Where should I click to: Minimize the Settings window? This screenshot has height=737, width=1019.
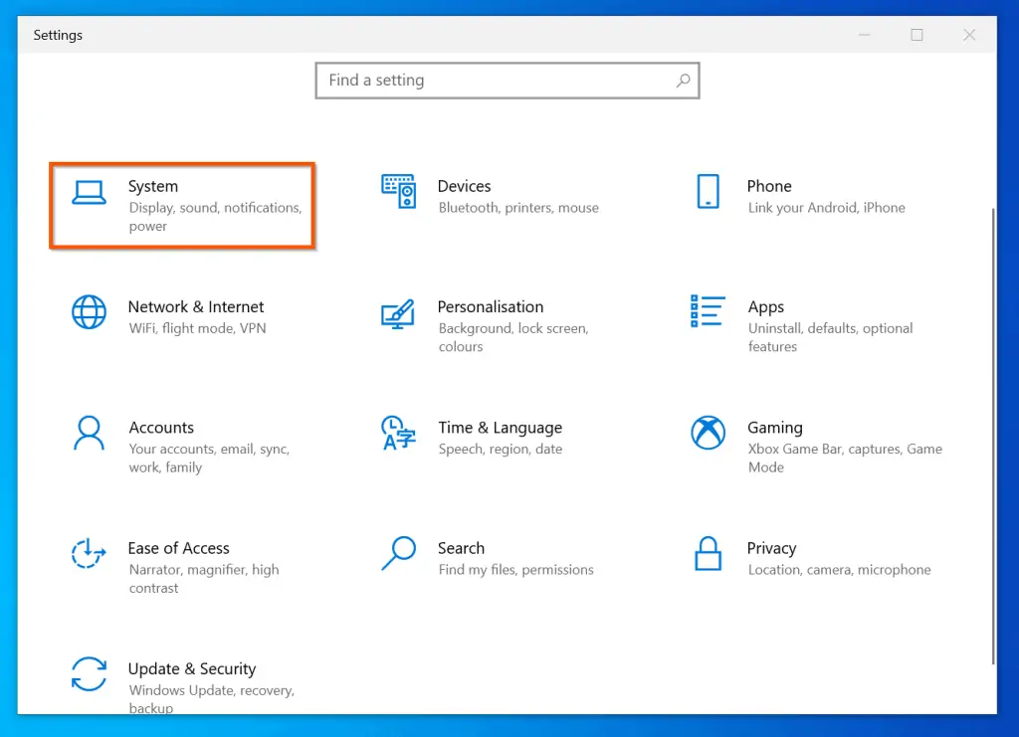coord(864,35)
